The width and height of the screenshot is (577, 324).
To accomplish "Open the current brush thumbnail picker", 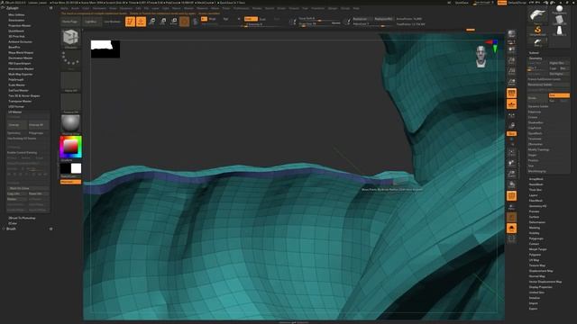I will coord(70,38).
